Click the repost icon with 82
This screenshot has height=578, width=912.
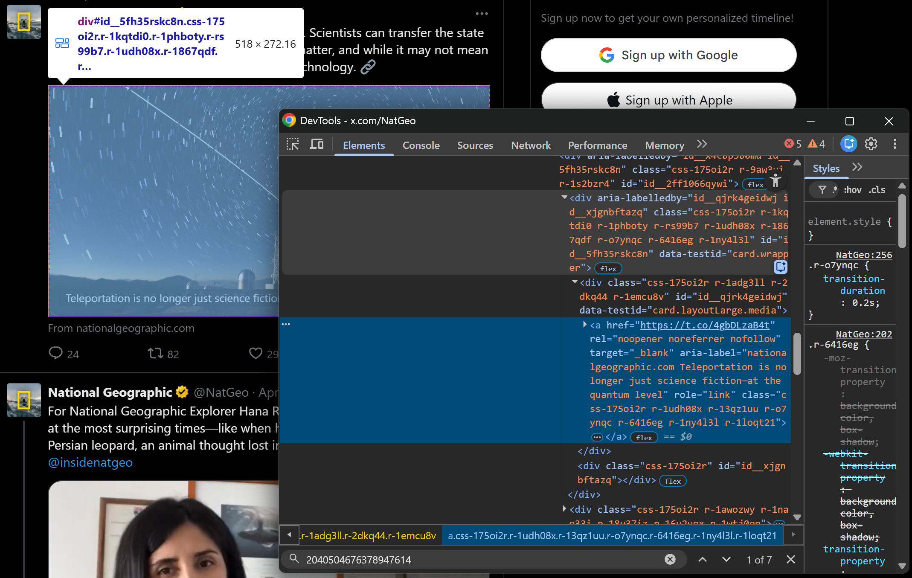[x=155, y=353]
